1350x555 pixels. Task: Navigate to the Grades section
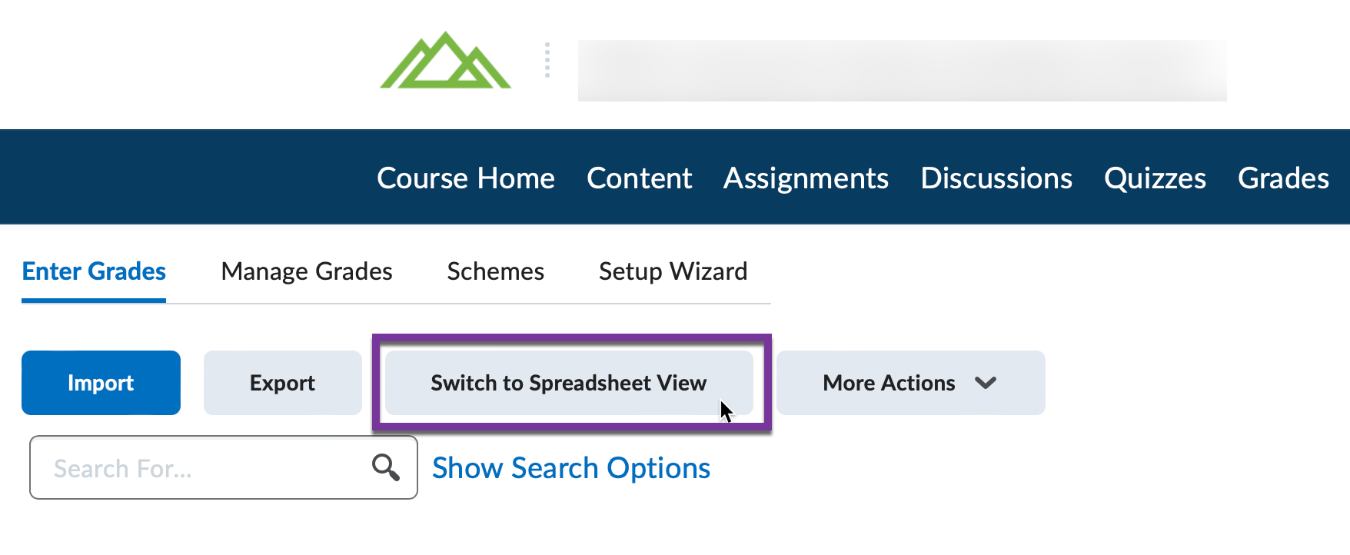tap(1283, 178)
